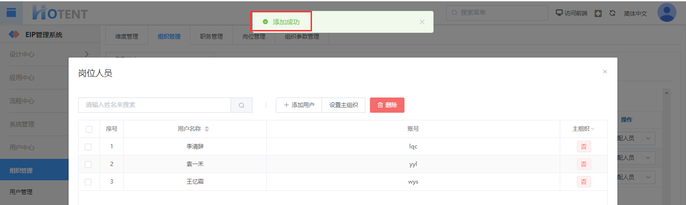Image resolution: width=686 pixels, height=205 pixels.
Task: Switch to the 岗位管理 tab
Action: [x=254, y=36]
